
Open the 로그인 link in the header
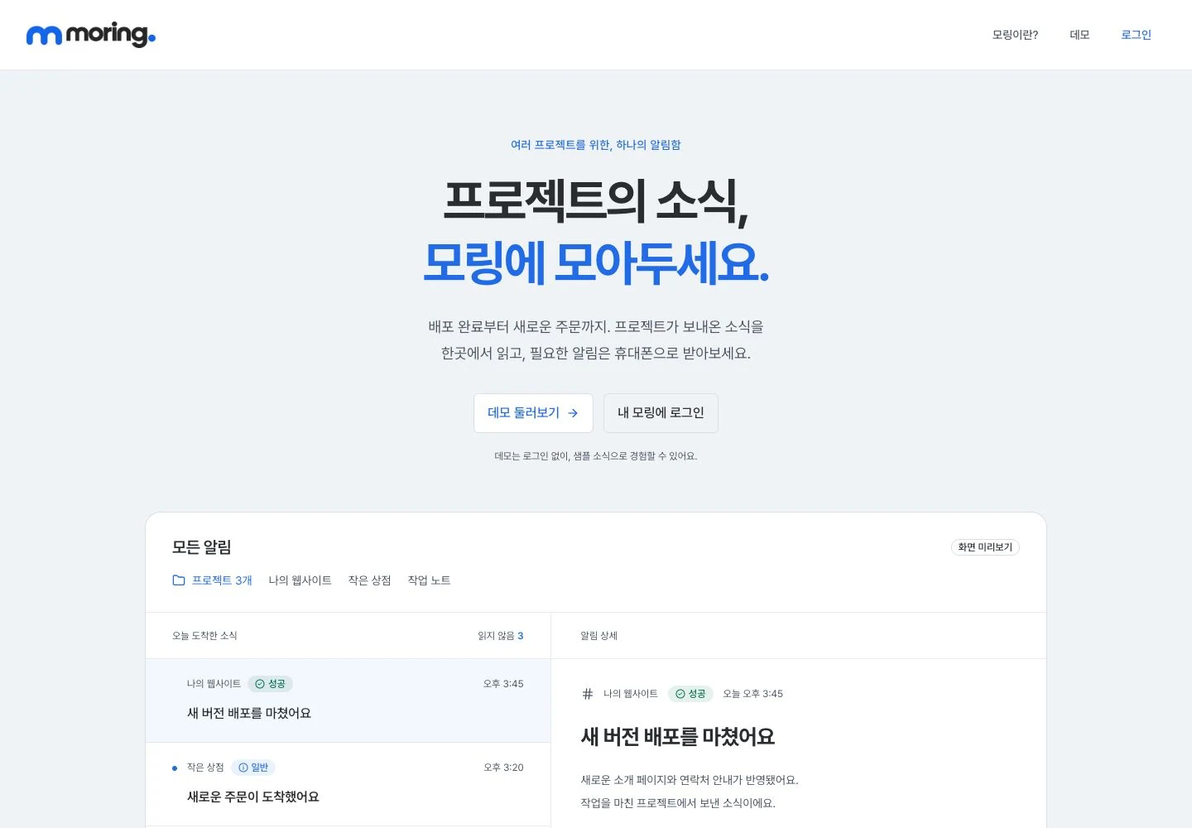(x=1136, y=35)
